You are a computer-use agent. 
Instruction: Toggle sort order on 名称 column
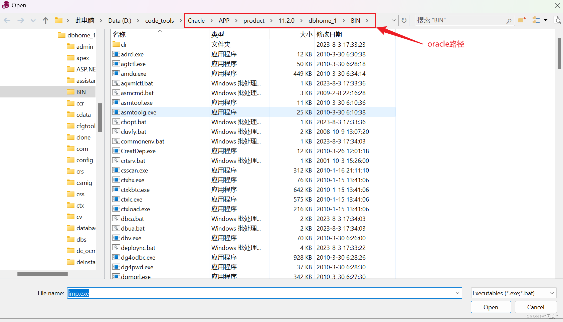pyautogui.click(x=119, y=34)
